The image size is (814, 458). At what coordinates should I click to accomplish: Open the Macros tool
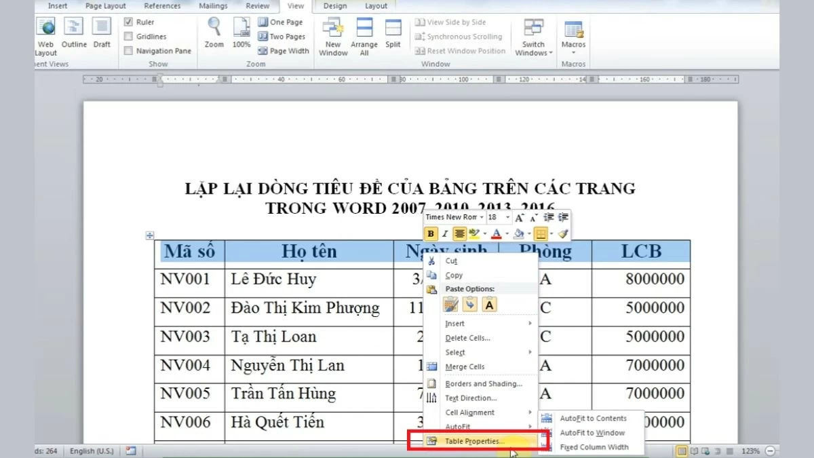point(573,35)
